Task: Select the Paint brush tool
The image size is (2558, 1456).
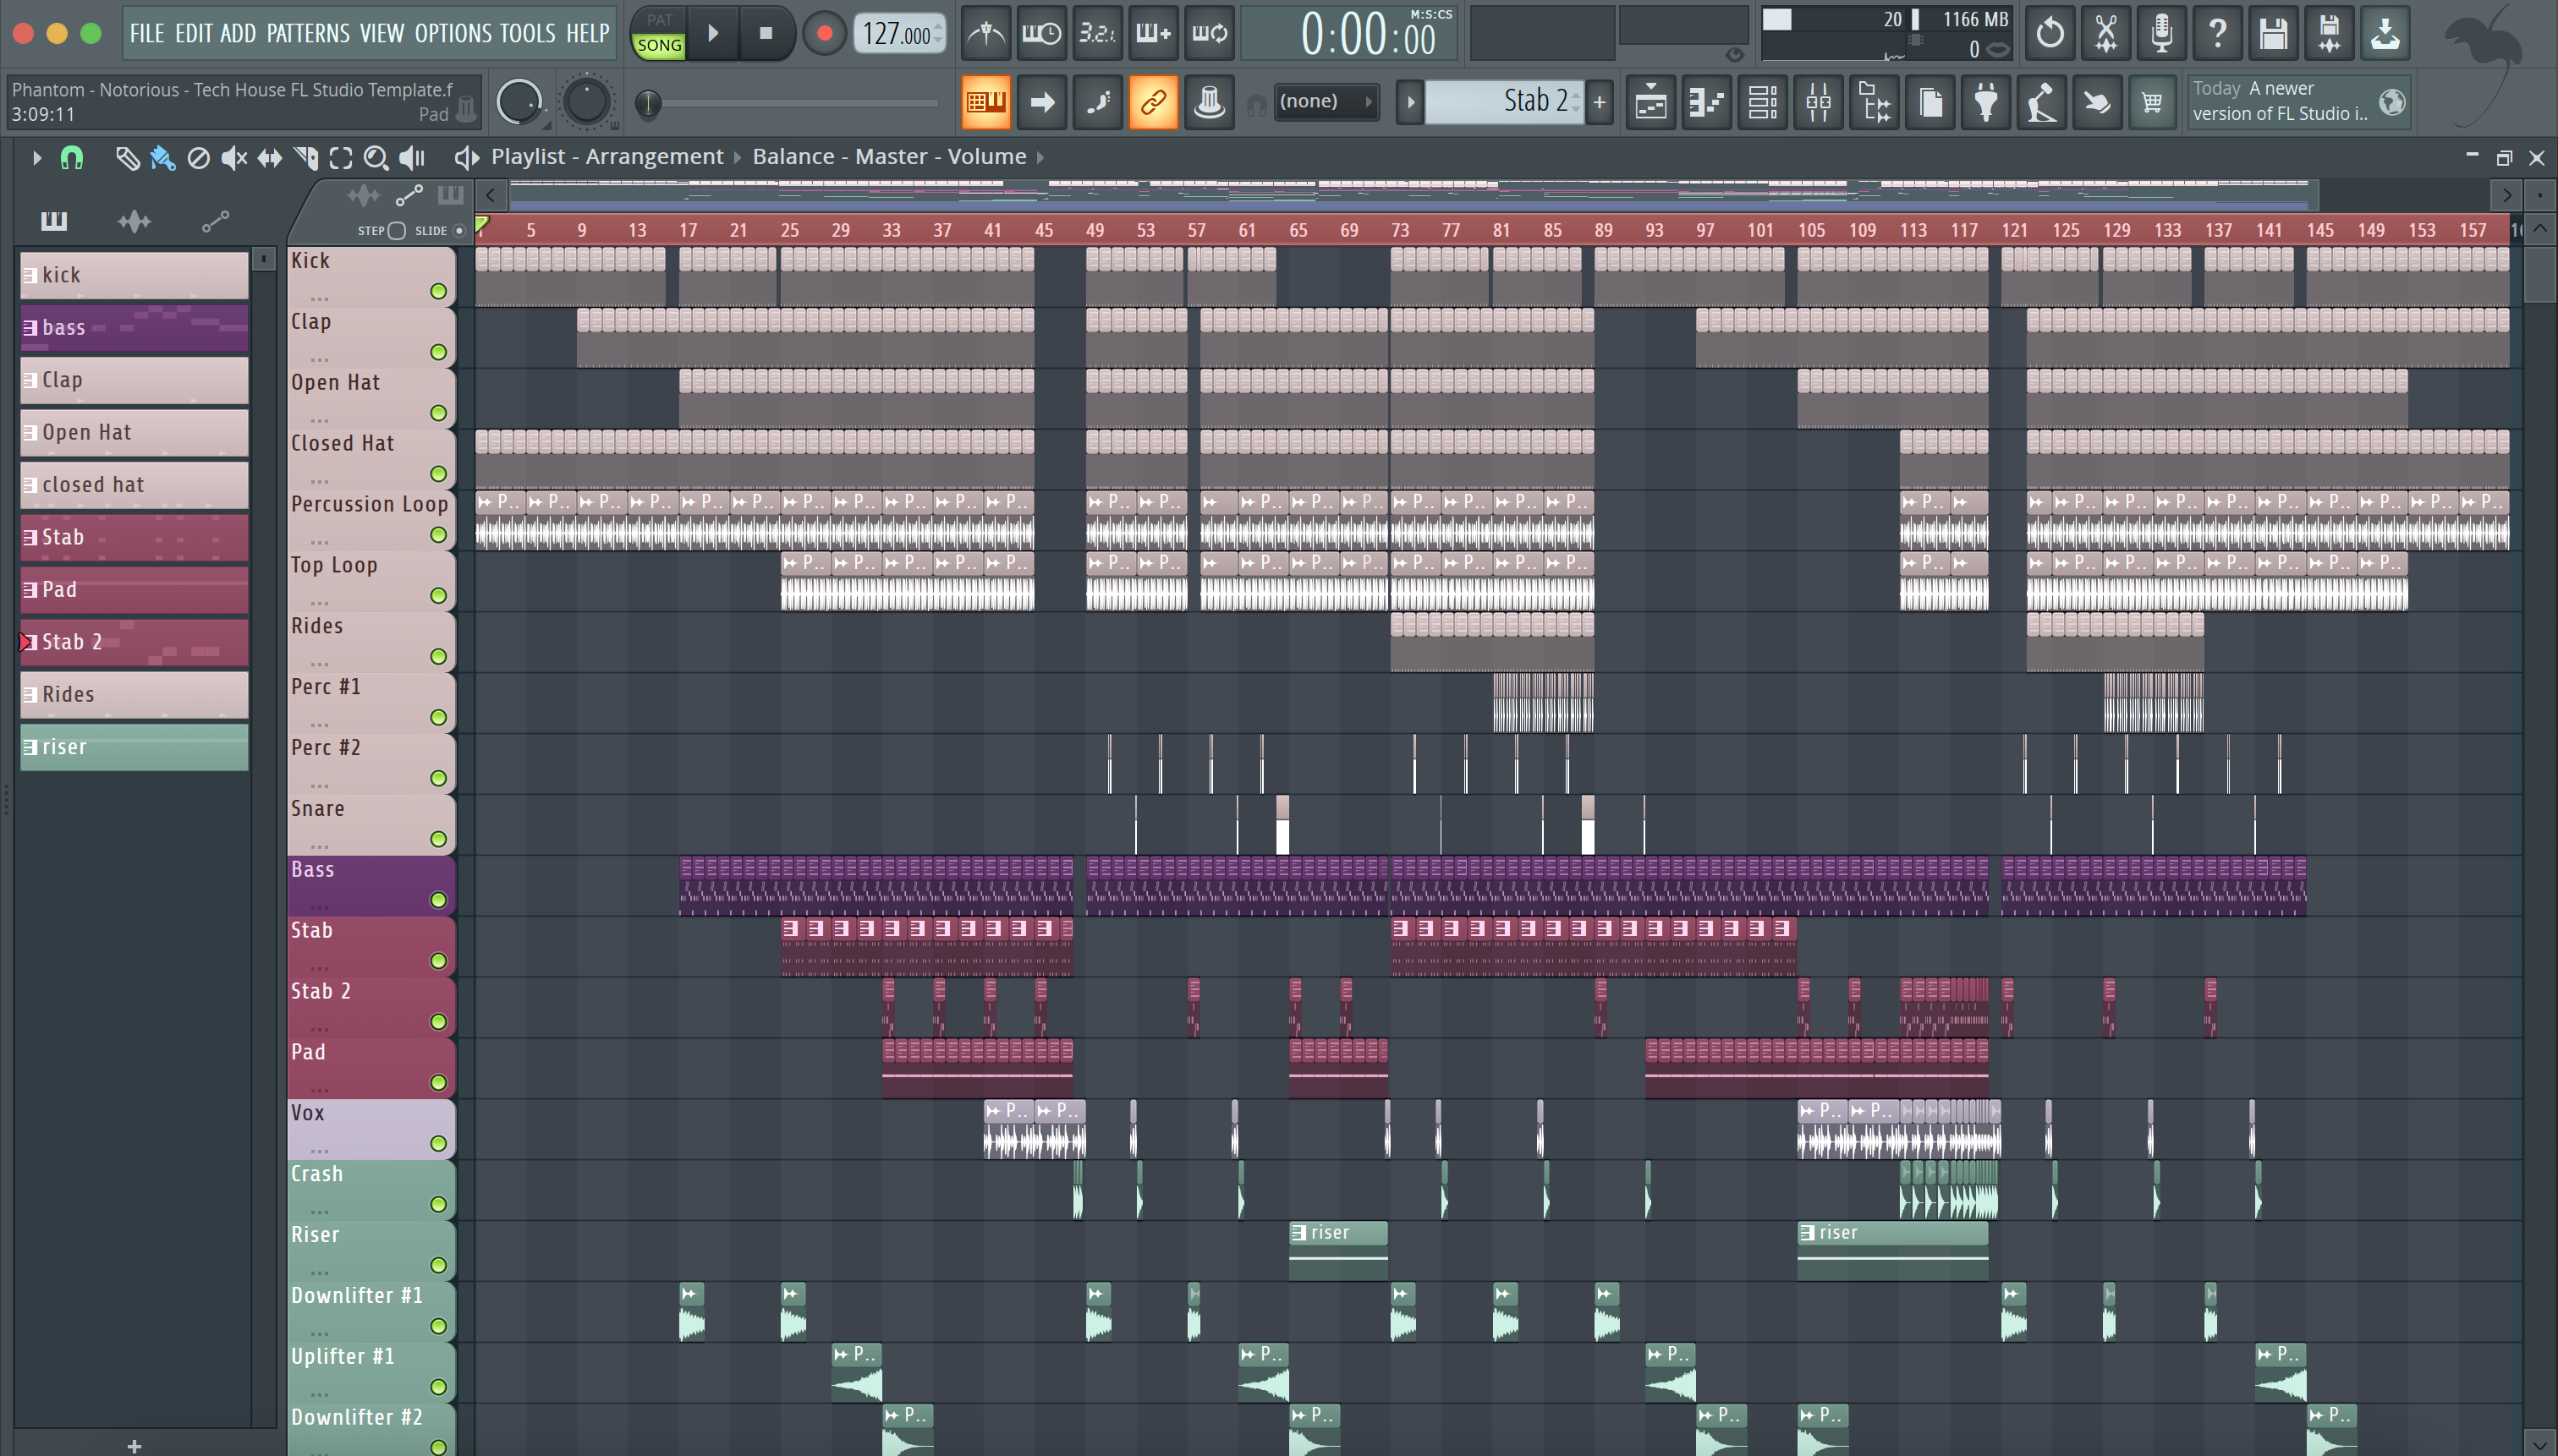Action: (162, 158)
